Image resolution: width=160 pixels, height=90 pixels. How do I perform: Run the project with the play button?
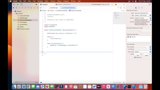click(36, 4)
